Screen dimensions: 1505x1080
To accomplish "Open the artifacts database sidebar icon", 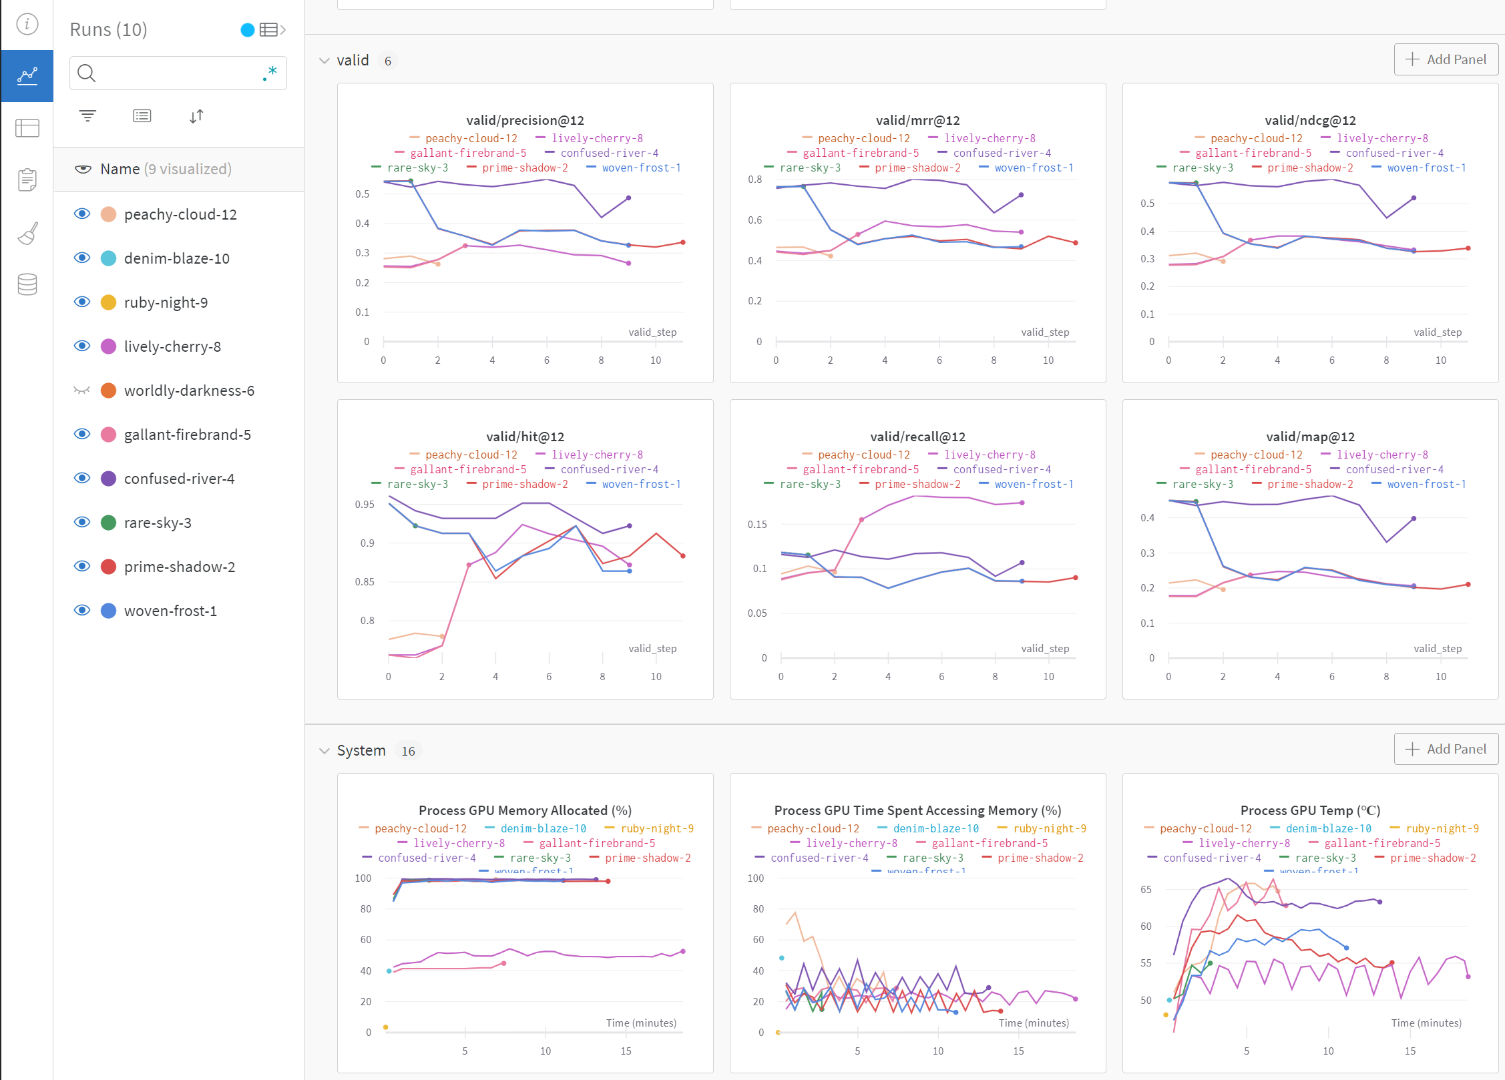I will (x=27, y=284).
